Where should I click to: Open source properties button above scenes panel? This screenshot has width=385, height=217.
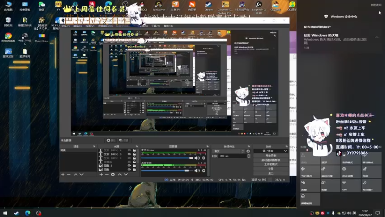(111, 140)
